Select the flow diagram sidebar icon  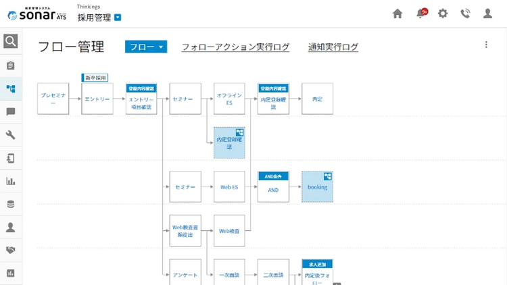tap(11, 88)
